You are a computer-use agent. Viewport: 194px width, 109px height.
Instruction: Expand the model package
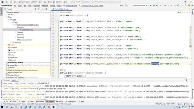click(15, 37)
